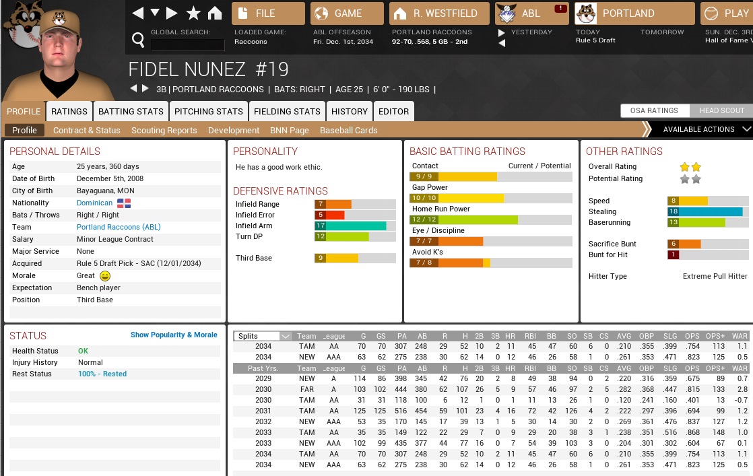Switch ratings view to Head Scout
Image resolution: width=753 pixels, height=476 pixels.
(721, 111)
